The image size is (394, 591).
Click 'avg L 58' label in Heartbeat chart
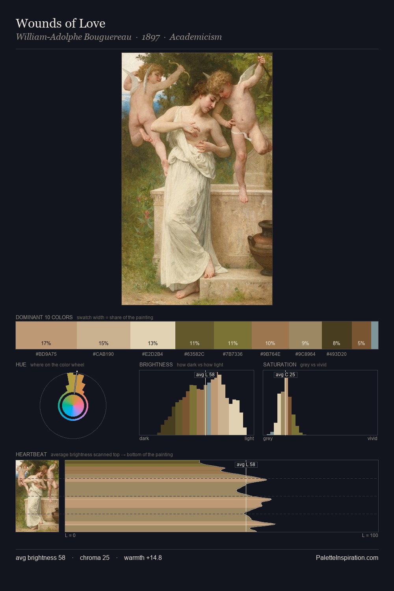pyautogui.click(x=246, y=465)
